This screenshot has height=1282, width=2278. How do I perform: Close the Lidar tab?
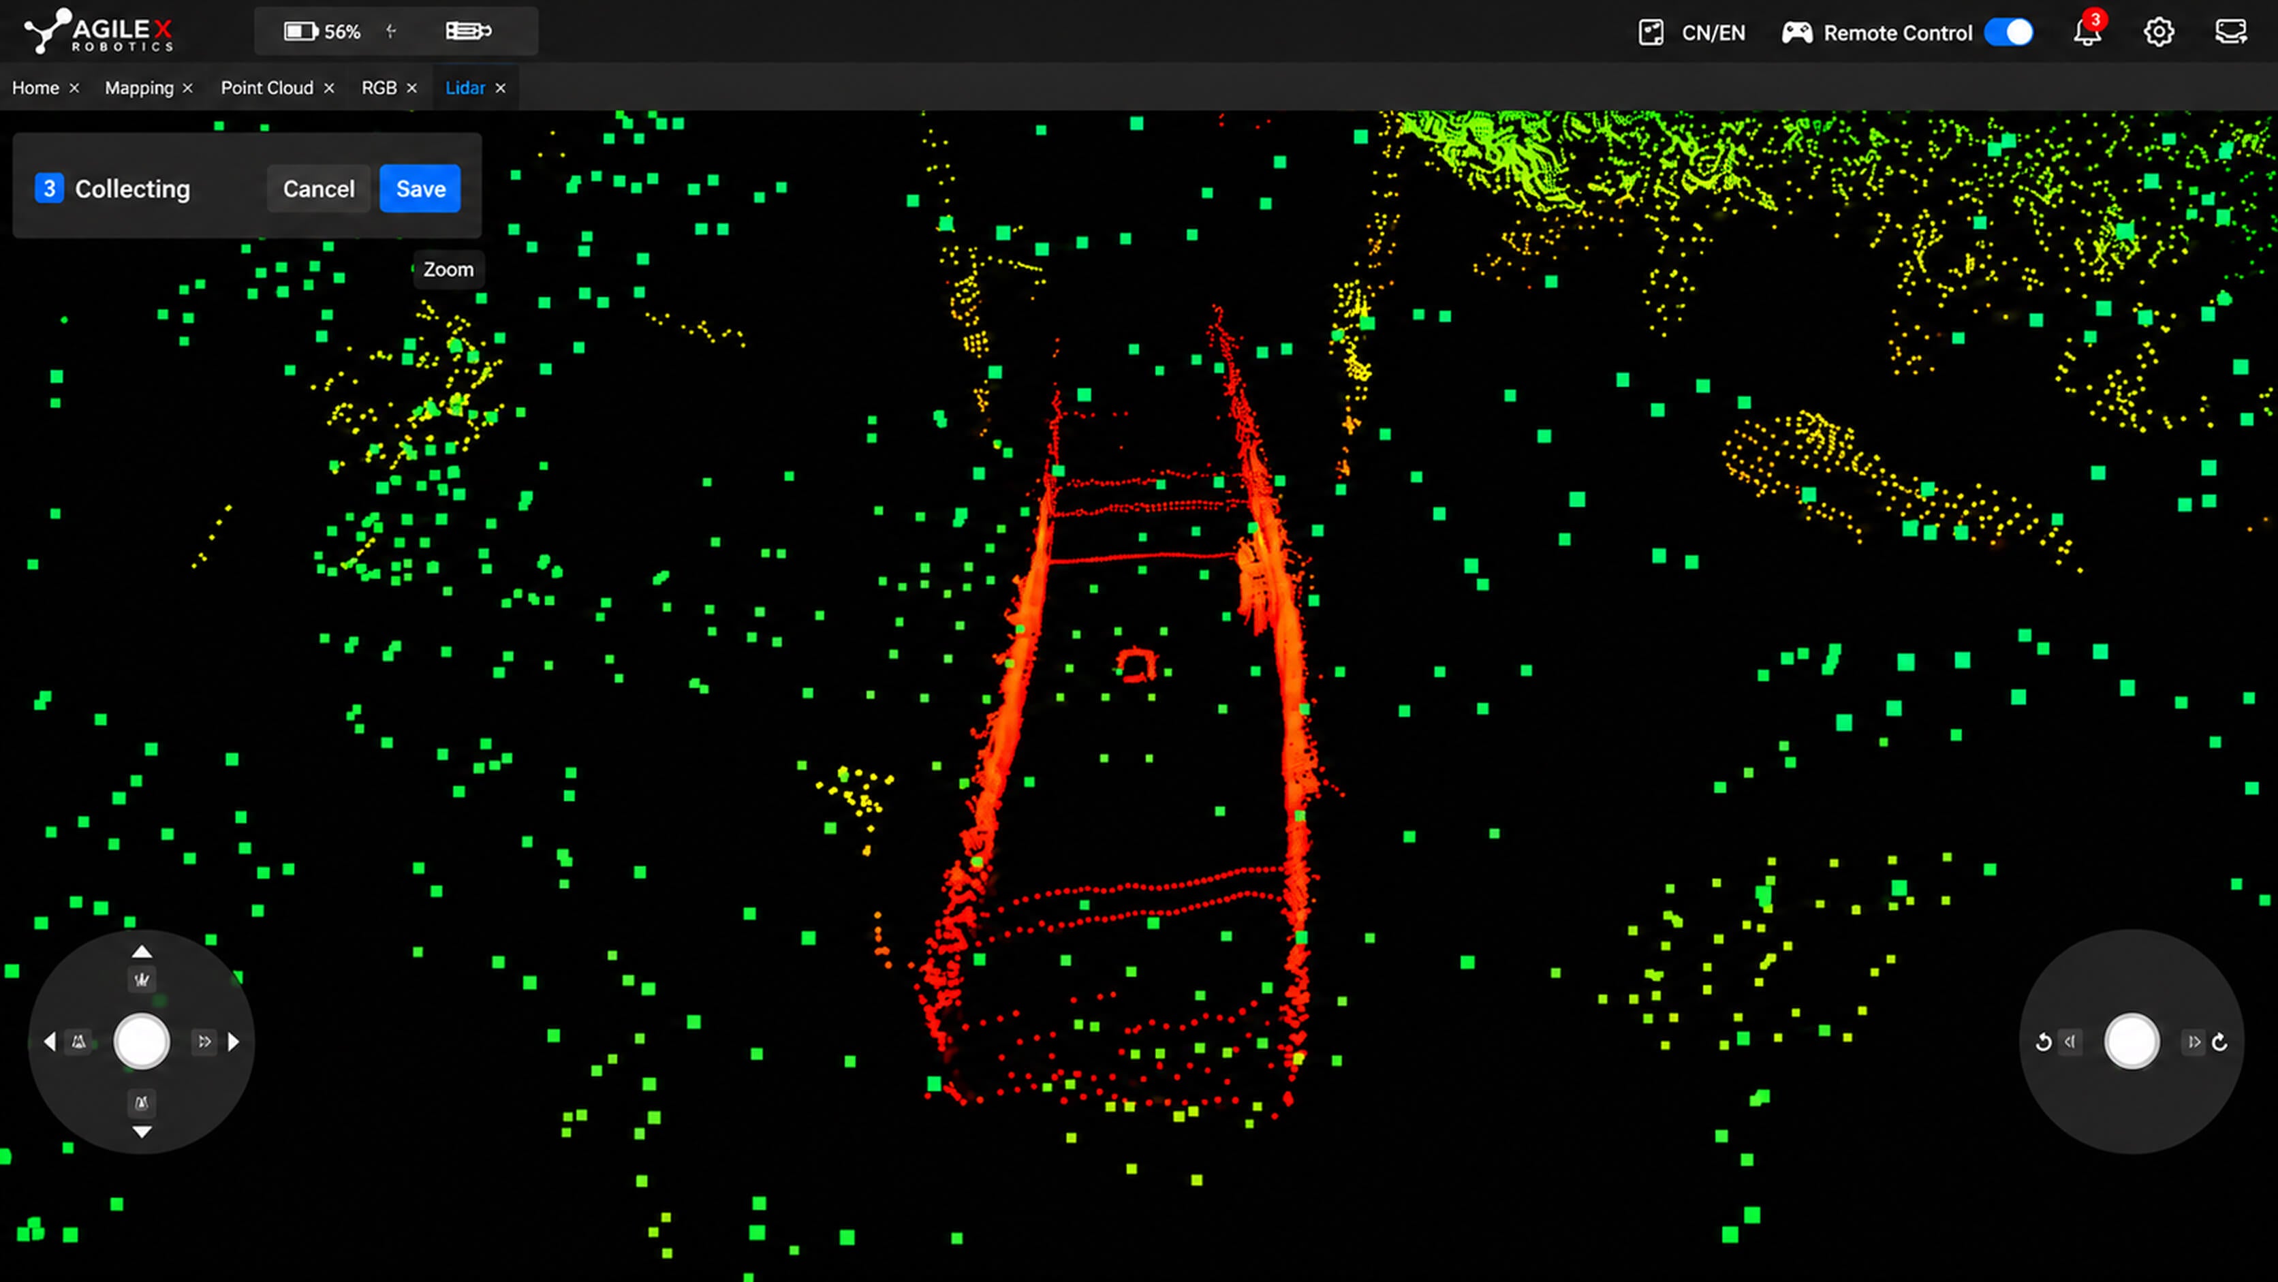pos(501,87)
